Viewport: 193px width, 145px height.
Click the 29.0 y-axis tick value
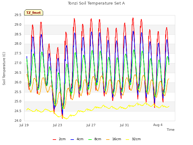18,25
